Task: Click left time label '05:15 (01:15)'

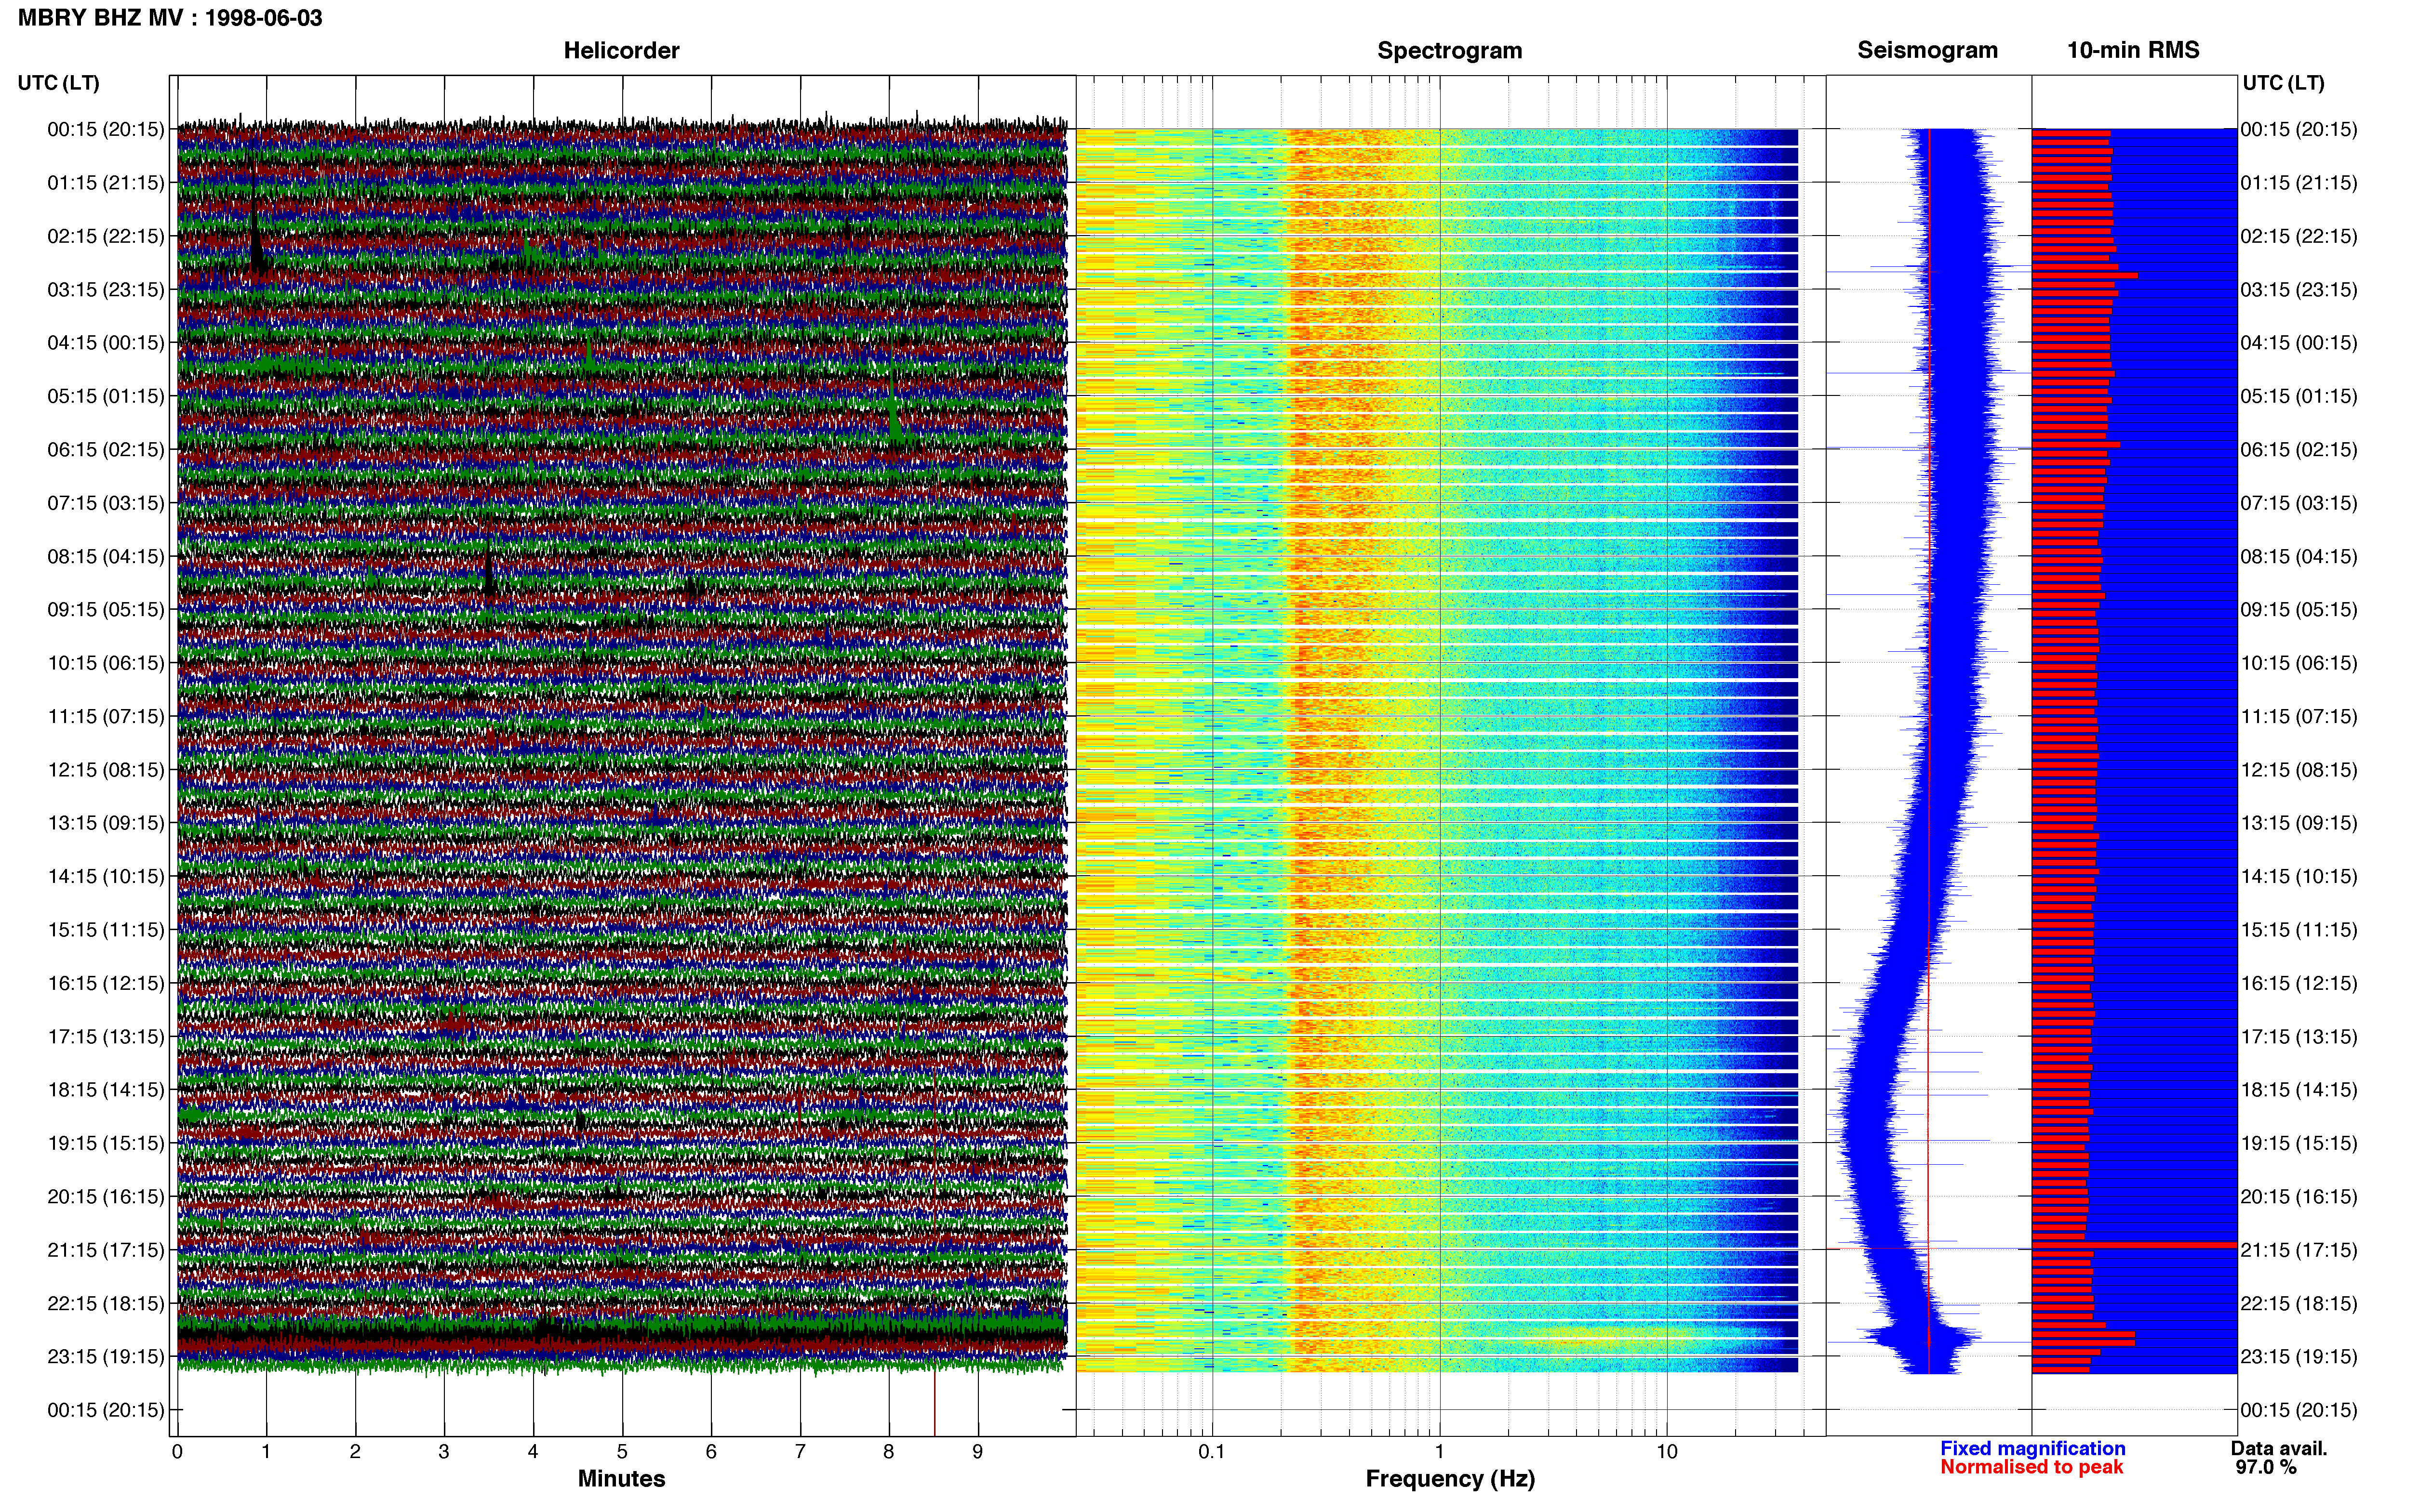Action: pyautogui.click(x=106, y=396)
